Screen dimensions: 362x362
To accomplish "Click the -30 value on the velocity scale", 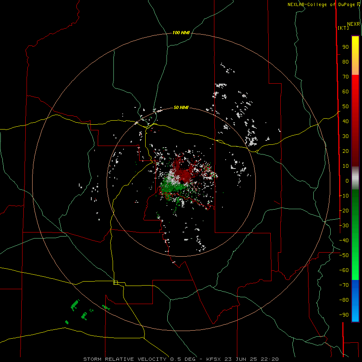I will (344, 226).
